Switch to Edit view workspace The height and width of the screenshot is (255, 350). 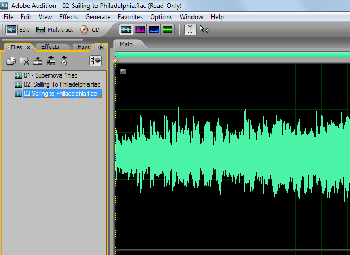coord(17,30)
